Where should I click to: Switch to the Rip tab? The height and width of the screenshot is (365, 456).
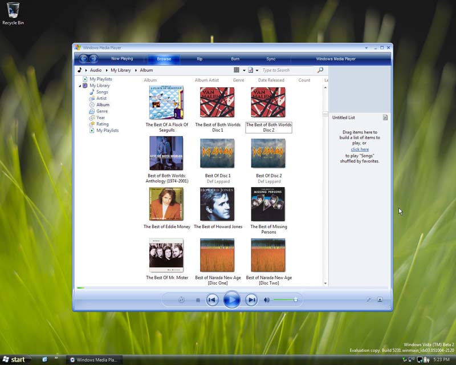pyautogui.click(x=199, y=59)
